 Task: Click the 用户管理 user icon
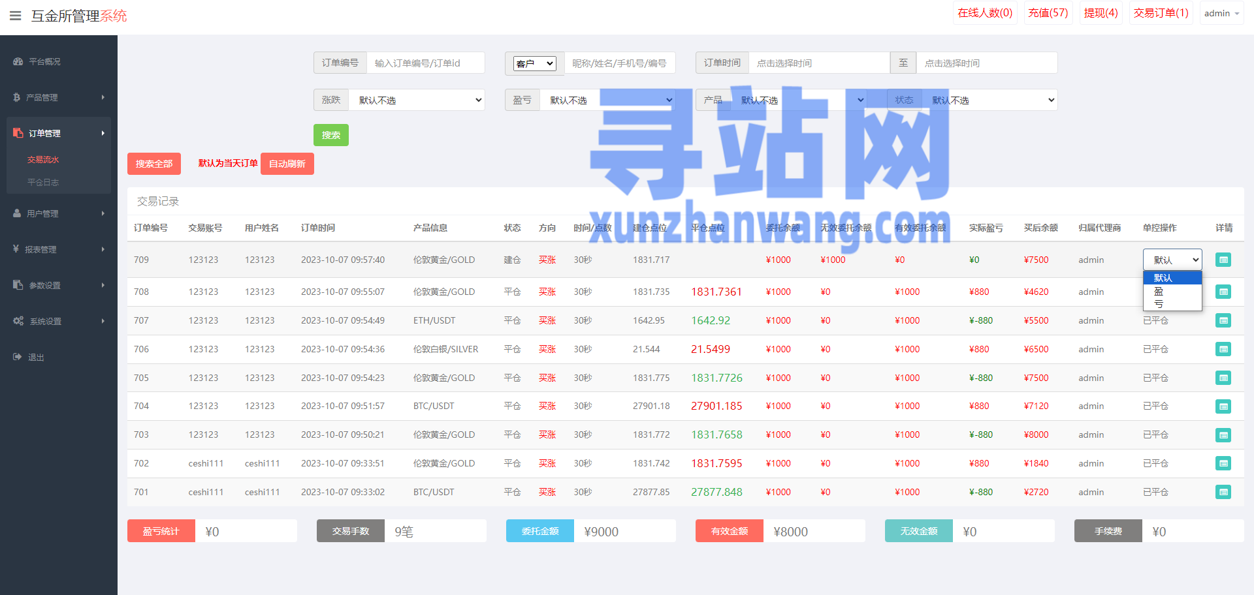click(x=17, y=213)
